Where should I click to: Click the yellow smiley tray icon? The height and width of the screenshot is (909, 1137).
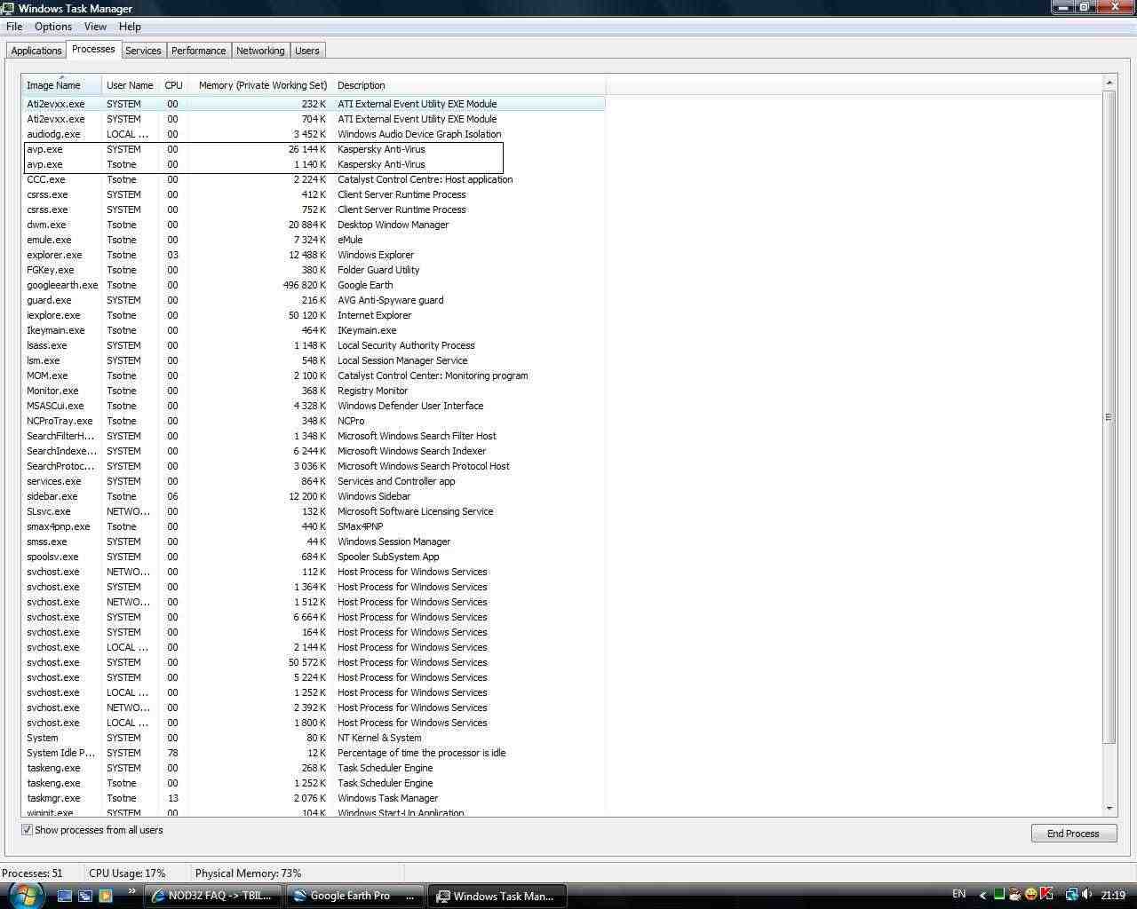(x=1030, y=895)
